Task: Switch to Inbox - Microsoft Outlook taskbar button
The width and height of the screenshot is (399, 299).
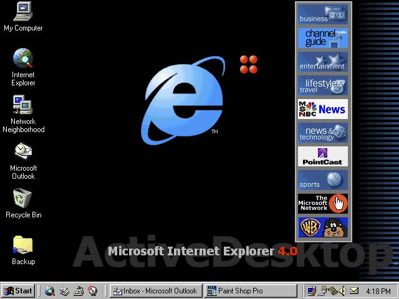Action: pyautogui.click(x=156, y=291)
